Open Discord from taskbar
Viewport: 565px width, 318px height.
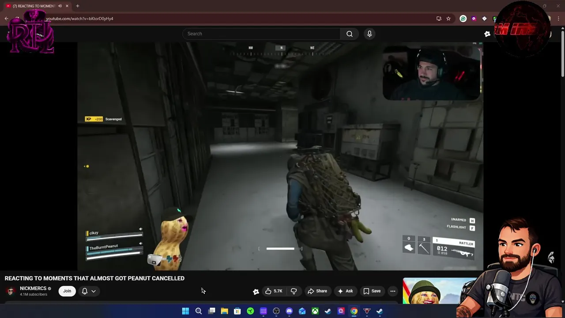[x=289, y=311]
